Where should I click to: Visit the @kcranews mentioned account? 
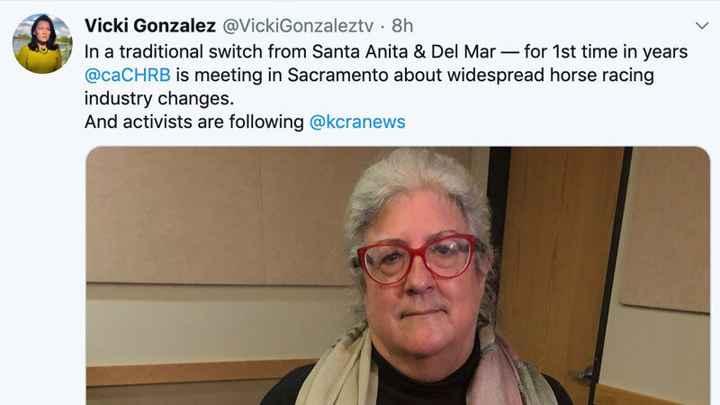pos(357,121)
